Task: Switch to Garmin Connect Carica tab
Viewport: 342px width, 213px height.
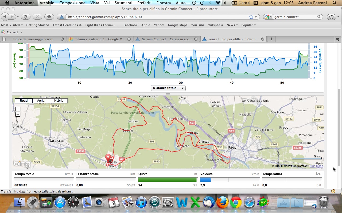Action: [166, 39]
